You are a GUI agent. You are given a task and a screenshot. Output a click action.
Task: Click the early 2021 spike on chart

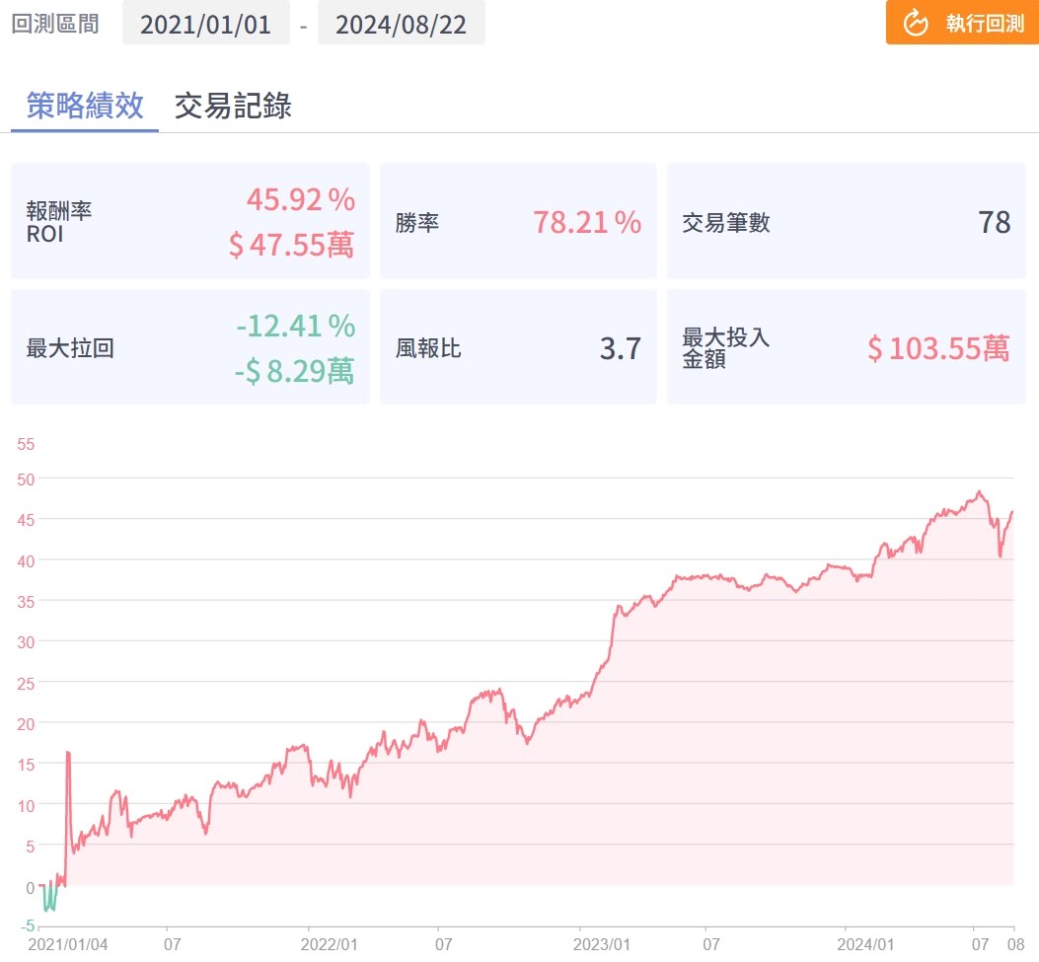[x=68, y=754]
